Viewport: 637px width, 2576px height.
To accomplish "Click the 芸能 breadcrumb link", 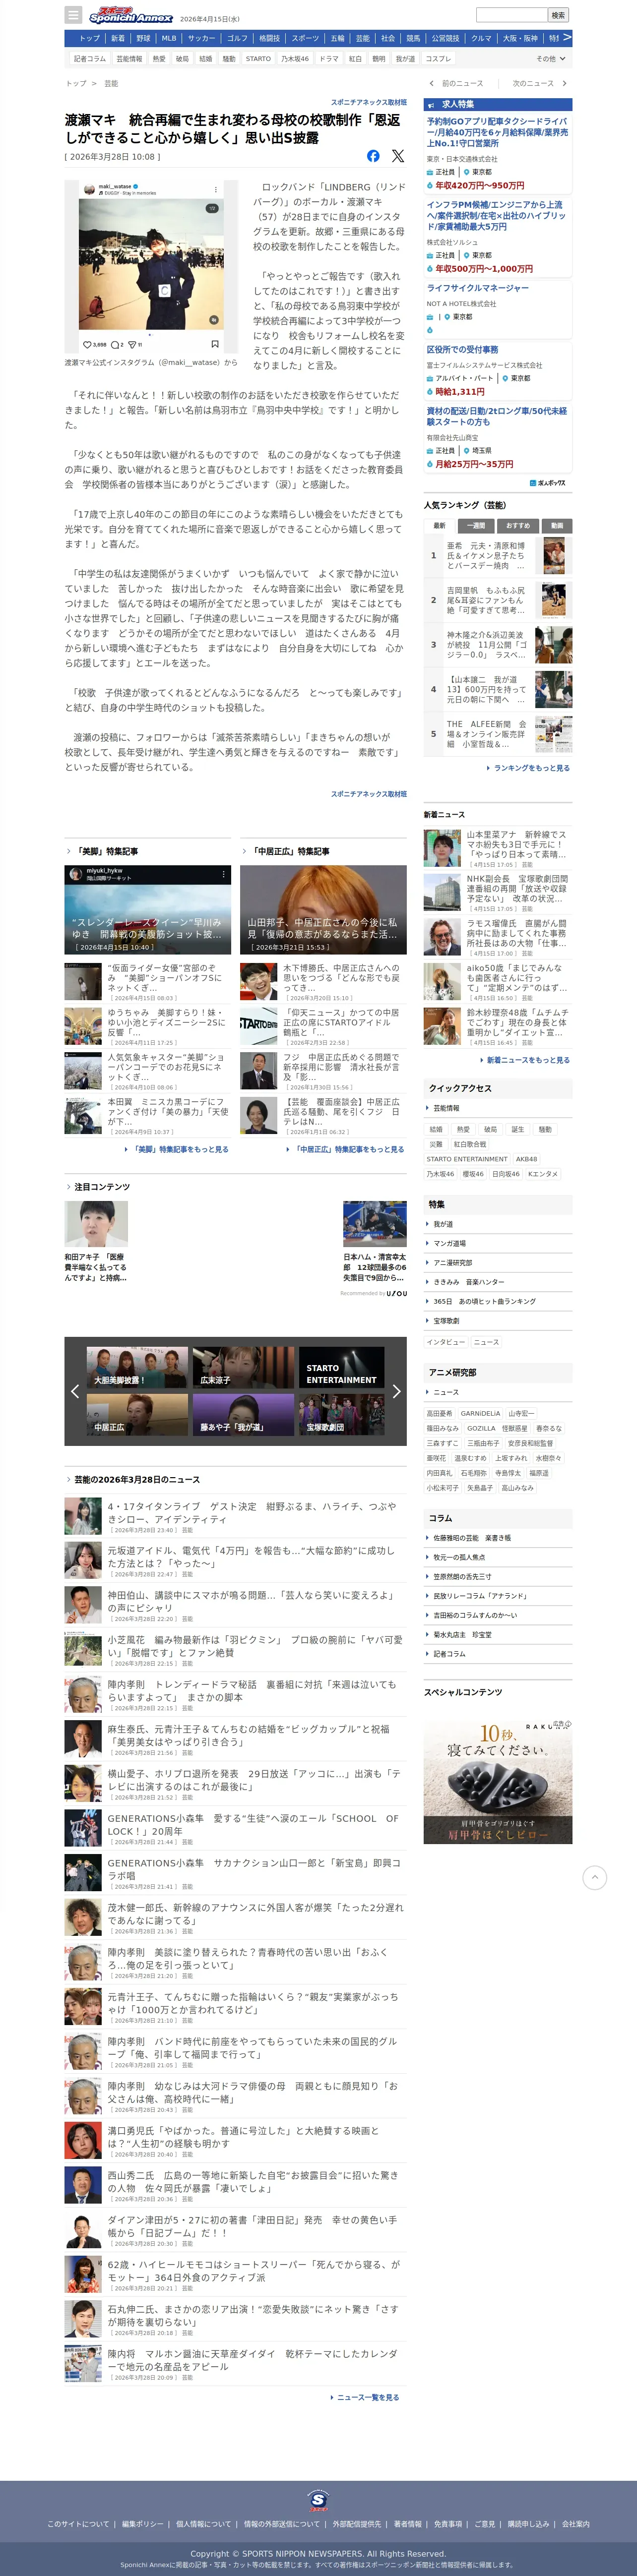I will pos(111,84).
